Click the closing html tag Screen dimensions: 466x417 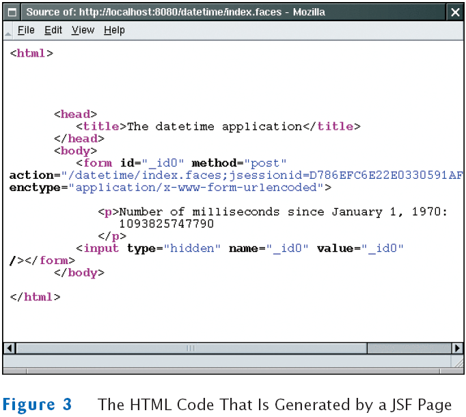(36, 297)
